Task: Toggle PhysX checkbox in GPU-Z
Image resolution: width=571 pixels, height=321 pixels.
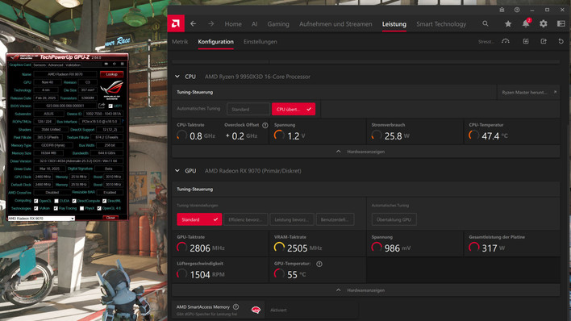Action: click(82, 208)
